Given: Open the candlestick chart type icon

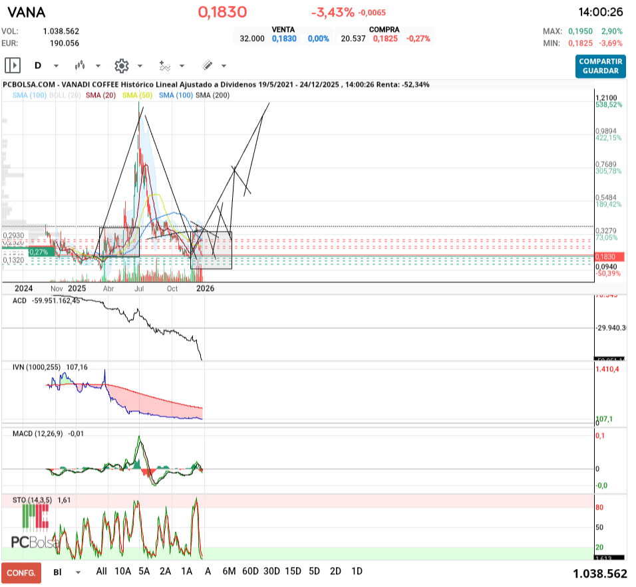Looking at the screenshot, I should (80, 65).
